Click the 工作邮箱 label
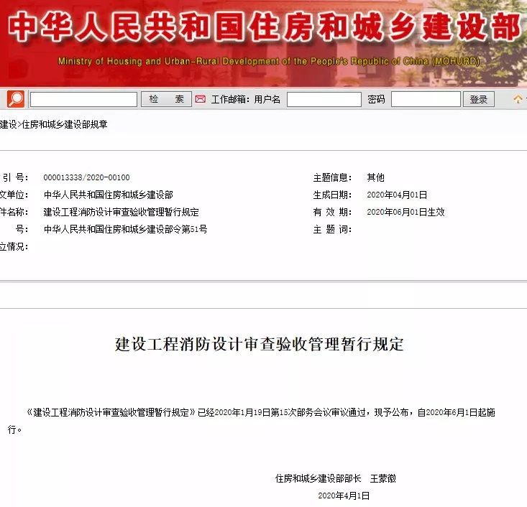 coord(230,99)
